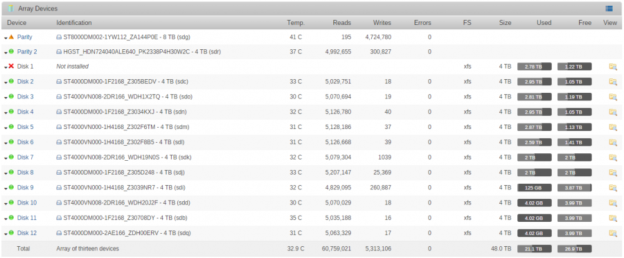Open the Parity device link
The image size is (624, 258).
[25, 37]
